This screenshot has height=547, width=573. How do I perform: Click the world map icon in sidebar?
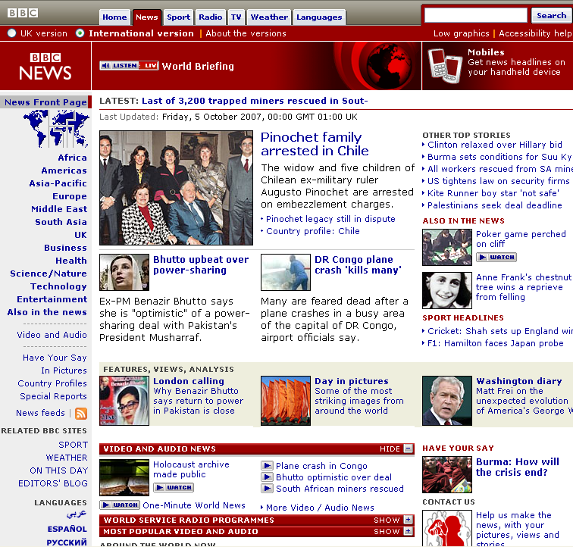click(x=55, y=130)
